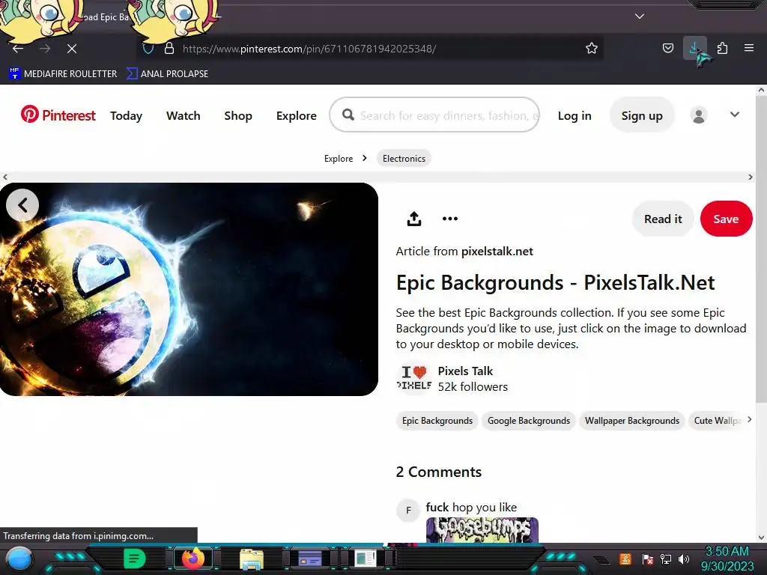Bookmark this page with the star

point(592,48)
